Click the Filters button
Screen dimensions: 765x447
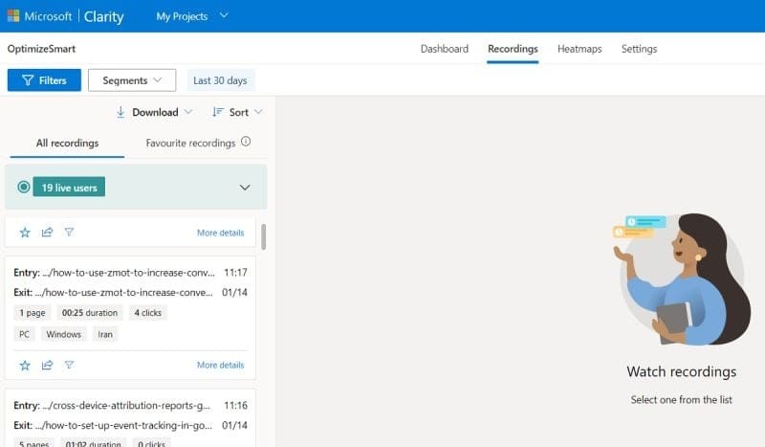(x=44, y=80)
